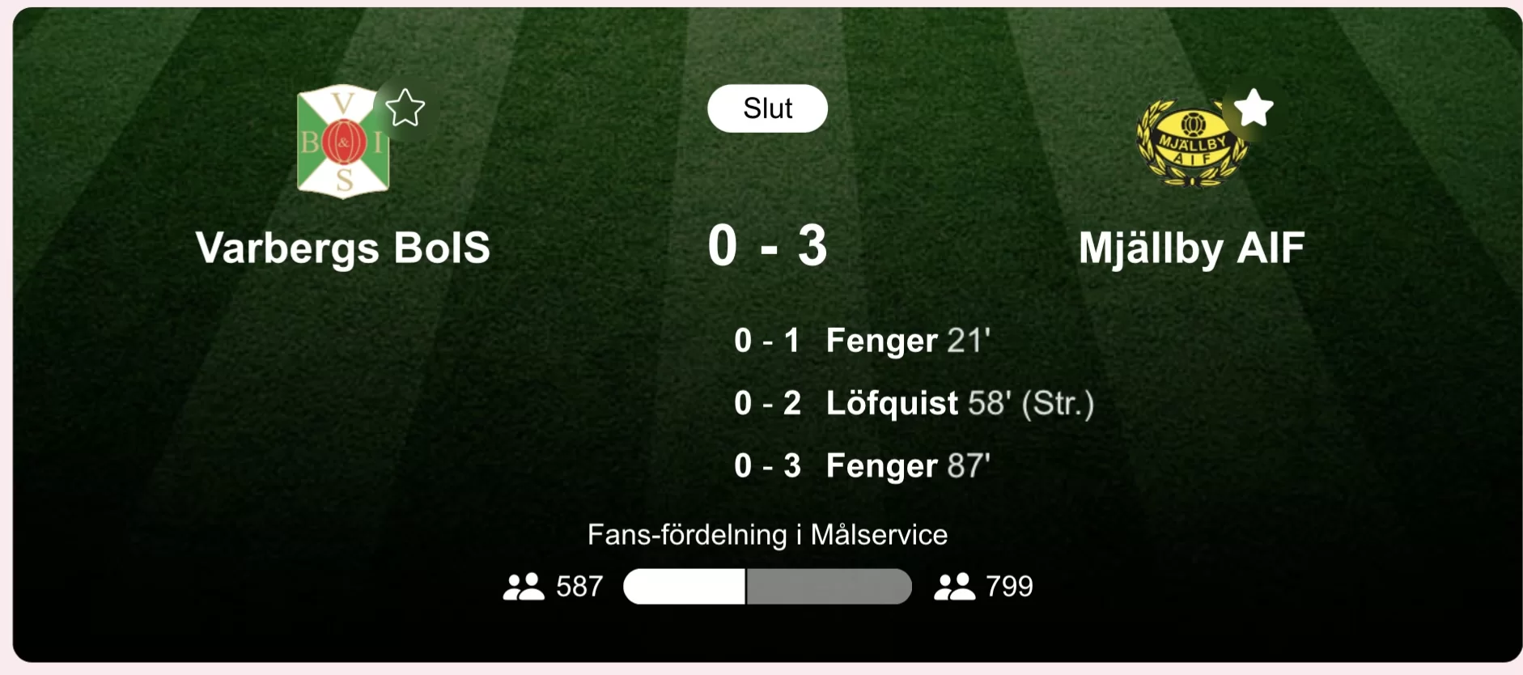Click the 0 - 3 final score
Image resolution: width=1523 pixels, height=675 pixels.
click(x=767, y=245)
